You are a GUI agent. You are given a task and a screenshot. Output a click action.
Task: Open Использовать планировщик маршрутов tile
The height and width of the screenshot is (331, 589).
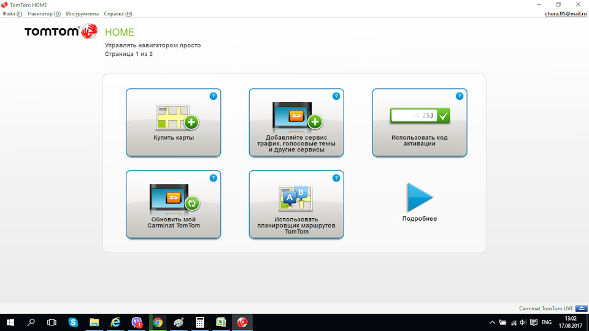296,204
